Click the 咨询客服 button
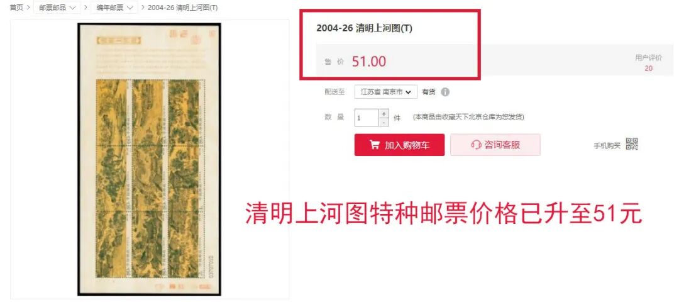This screenshot has height=302, width=679. click(495, 145)
